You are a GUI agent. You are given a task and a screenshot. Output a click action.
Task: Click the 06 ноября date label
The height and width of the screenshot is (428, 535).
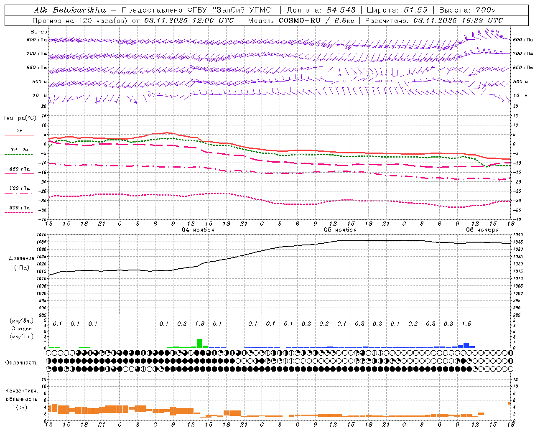point(482,230)
